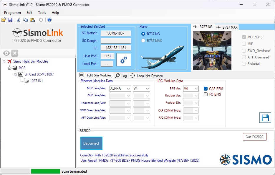The height and width of the screenshot is (175, 275).
Task: Click the 1097-IN1 module icon
Action: pos(26,81)
